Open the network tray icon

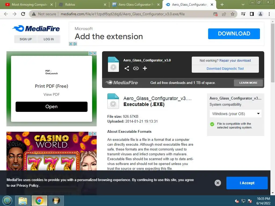(243, 201)
